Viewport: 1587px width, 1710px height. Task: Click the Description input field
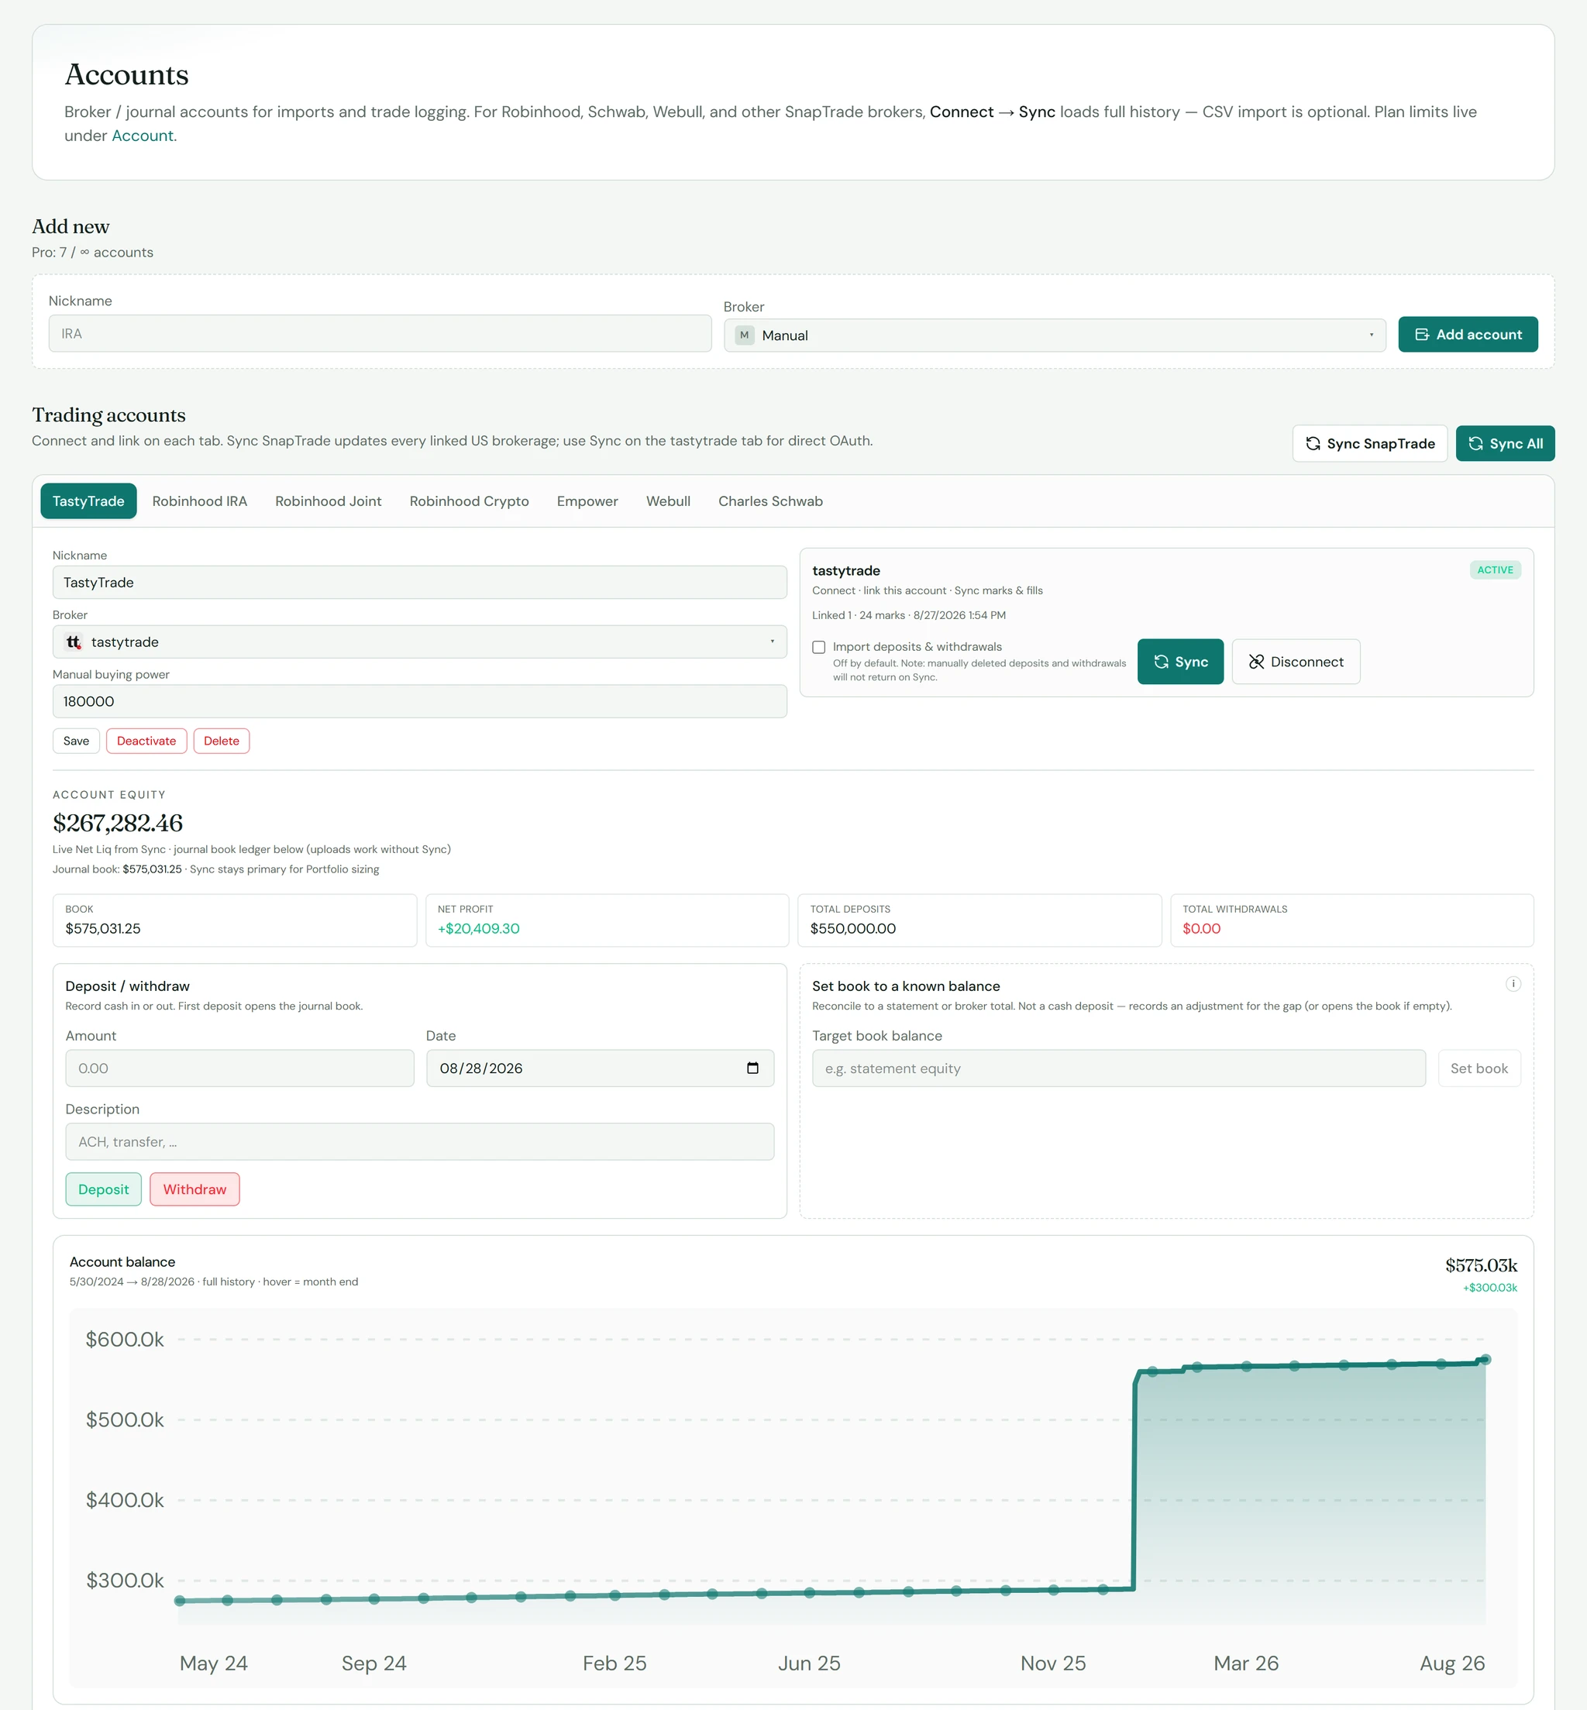(419, 1142)
